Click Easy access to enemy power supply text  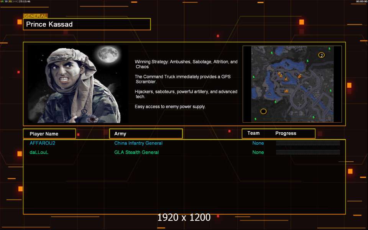[170, 107]
